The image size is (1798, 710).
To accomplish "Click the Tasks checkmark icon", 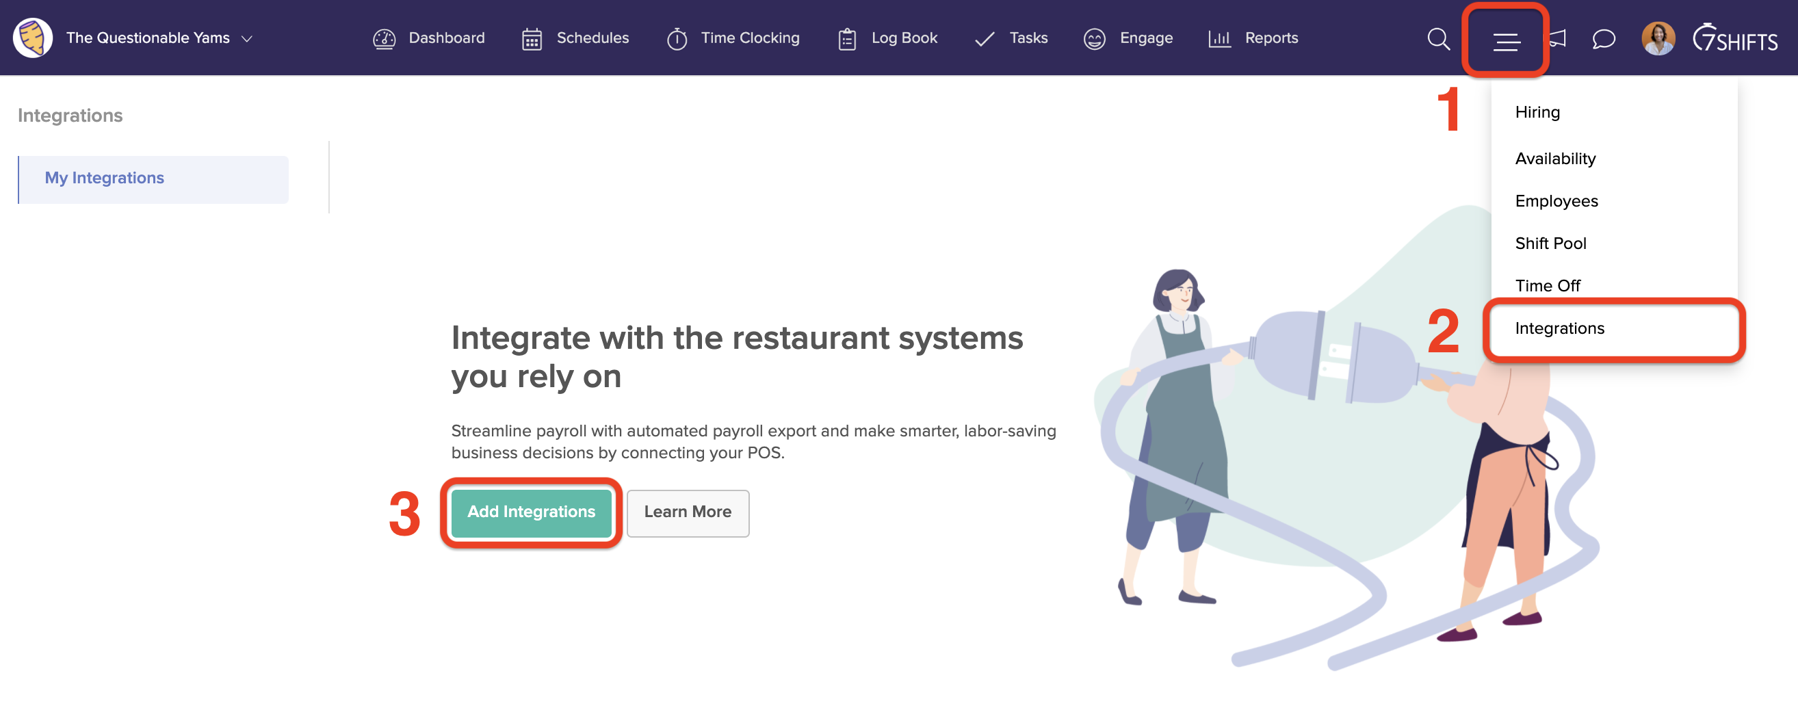I will point(984,39).
